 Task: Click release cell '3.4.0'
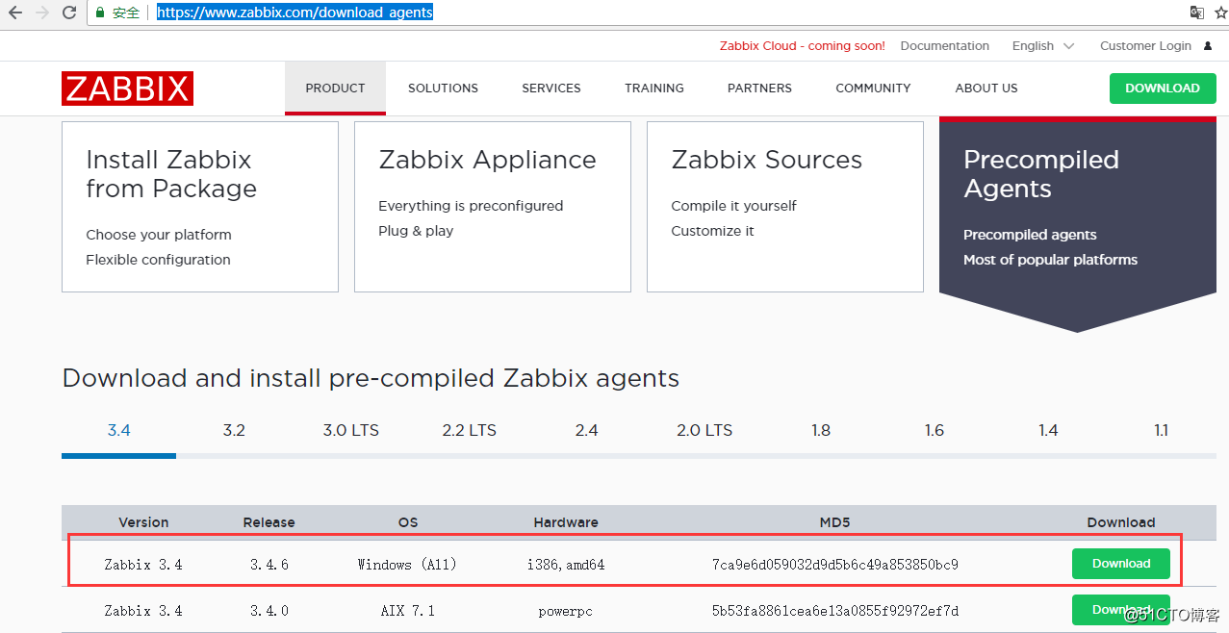point(269,611)
